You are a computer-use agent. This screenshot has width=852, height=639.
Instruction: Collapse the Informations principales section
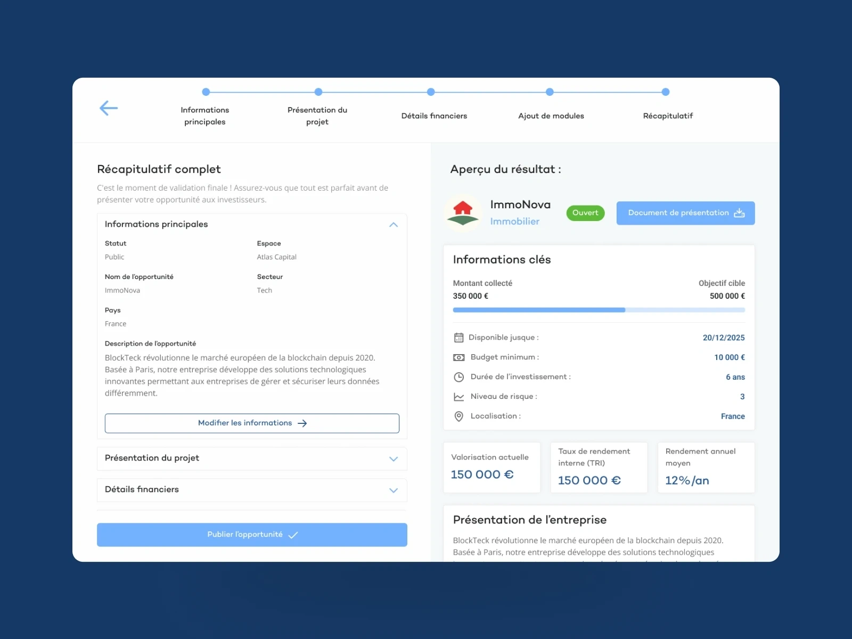[394, 225]
